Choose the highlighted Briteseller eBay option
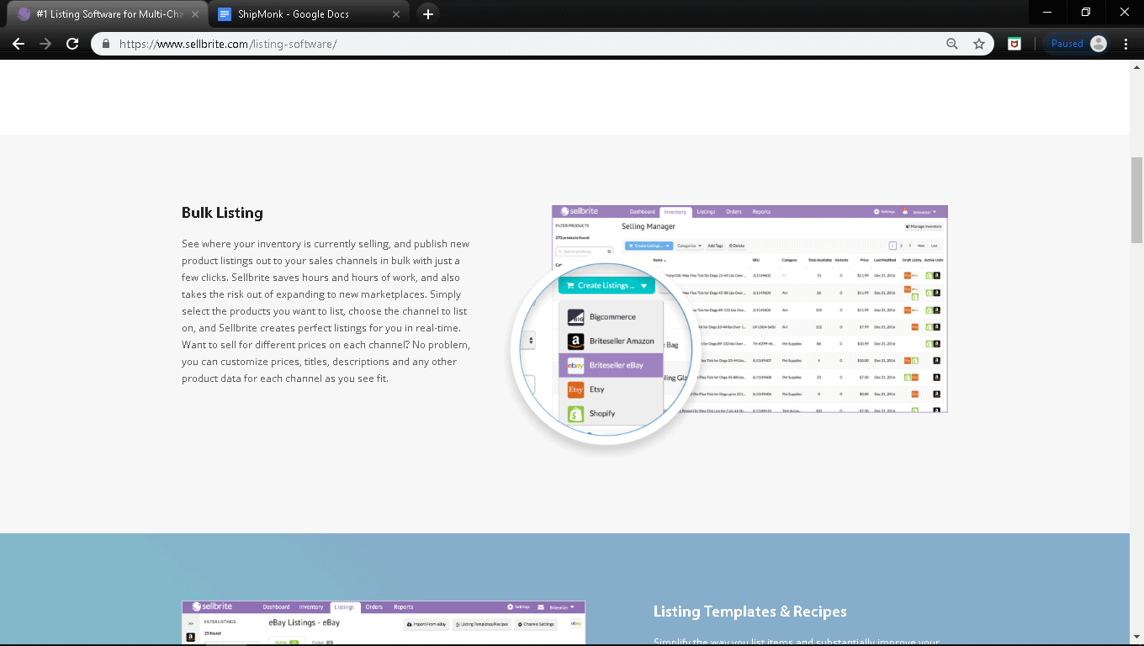This screenshot has width=1144, height=646. coord(615,365)
